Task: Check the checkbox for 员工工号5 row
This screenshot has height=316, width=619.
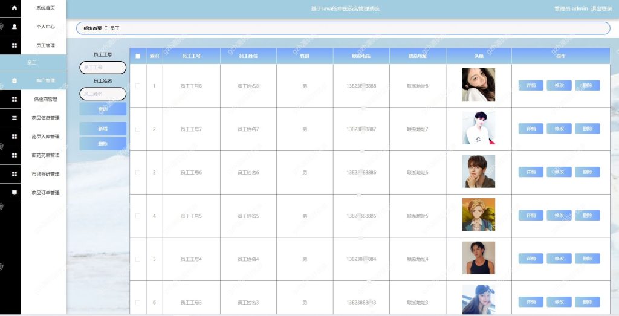Action: 138,216
